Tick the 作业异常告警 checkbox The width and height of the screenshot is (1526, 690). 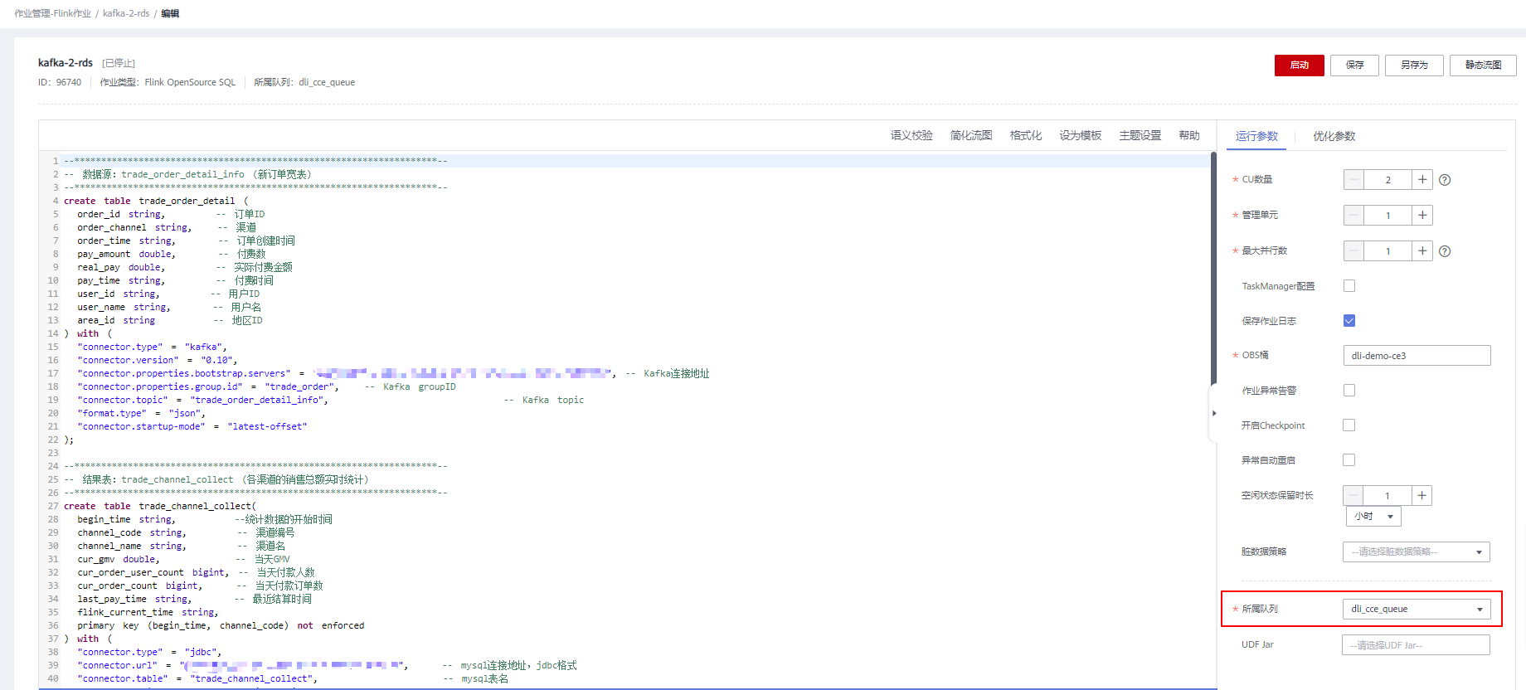pos(1349,391)
